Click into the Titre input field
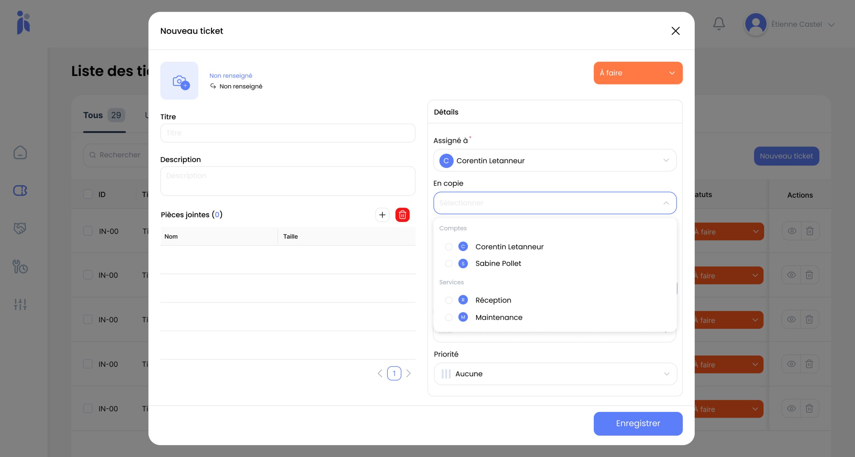The image size is (855, 457). point(288,133)
